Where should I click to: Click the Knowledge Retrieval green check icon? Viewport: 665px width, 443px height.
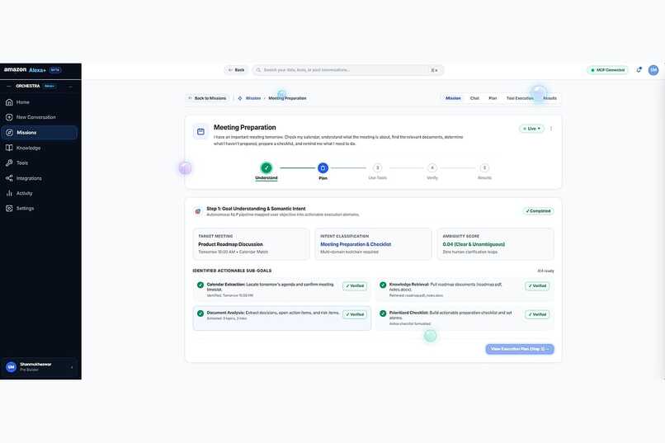(x=383, y=285)
